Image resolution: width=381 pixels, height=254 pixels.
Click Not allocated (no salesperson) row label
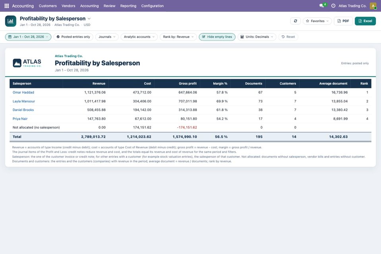click(x=36, y=127)
